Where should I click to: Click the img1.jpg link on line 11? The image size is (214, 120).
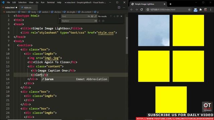[x=51, y=58]
